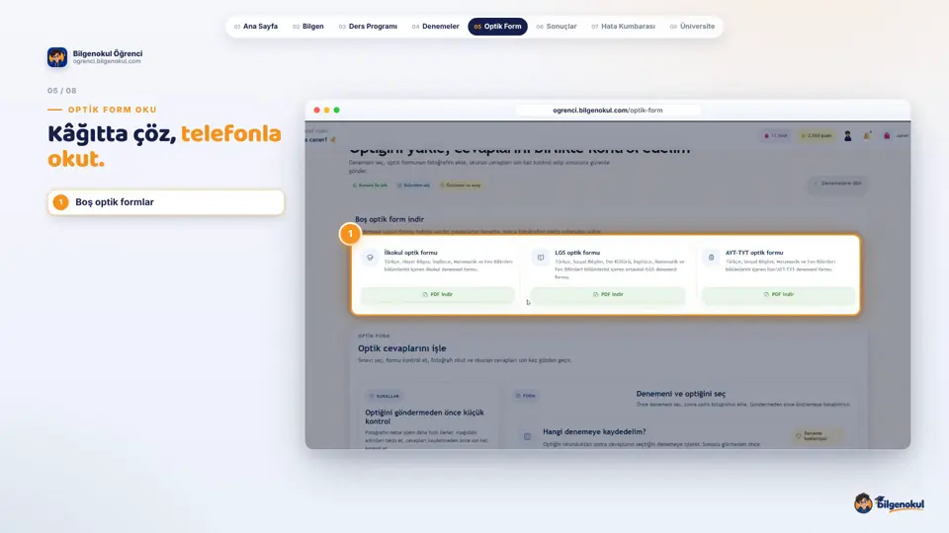The width and height of the screenshot is (949, 533).
Task: Click the 05 / 08 slide counter
Action: tap(61, 91)
